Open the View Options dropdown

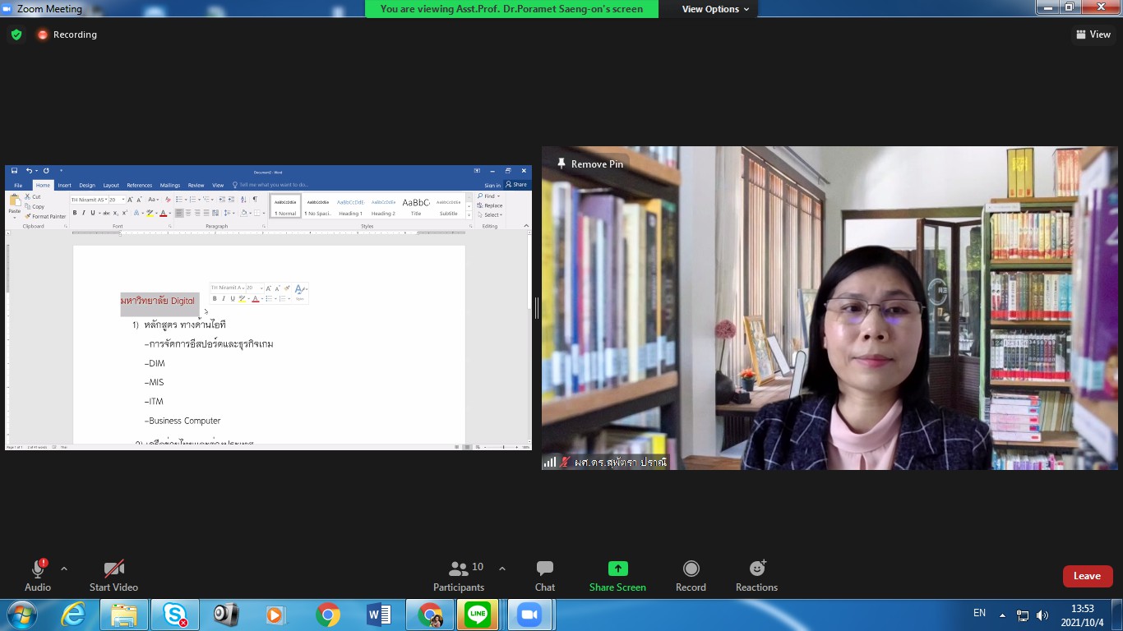tap(715, 9)
